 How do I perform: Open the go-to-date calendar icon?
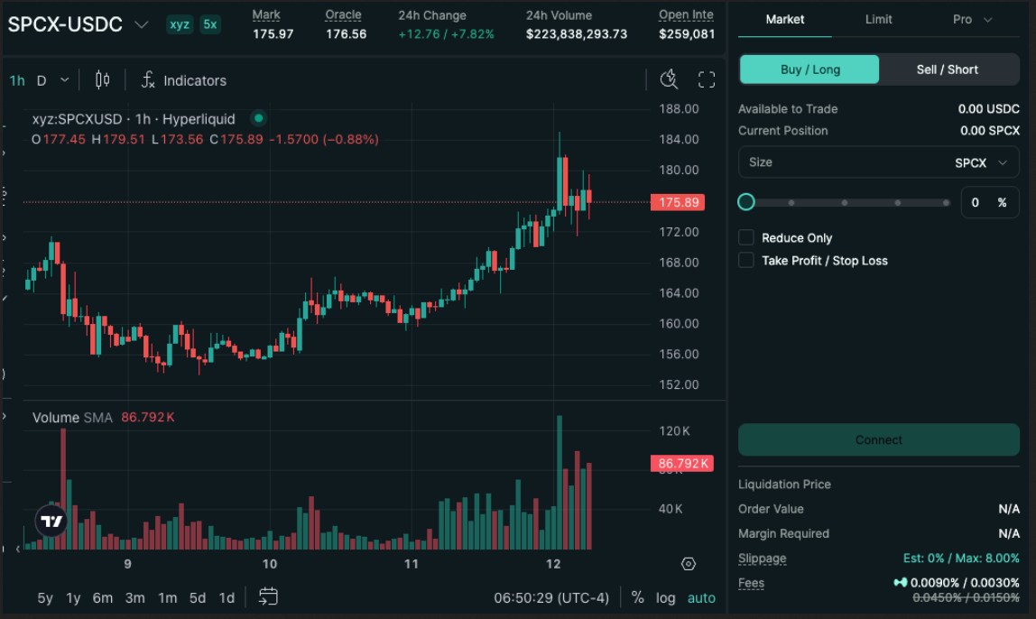click(x=268, y=596)
